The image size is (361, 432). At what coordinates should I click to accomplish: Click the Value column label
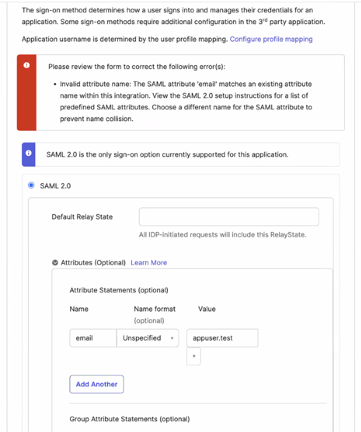(x=207, y=309)
